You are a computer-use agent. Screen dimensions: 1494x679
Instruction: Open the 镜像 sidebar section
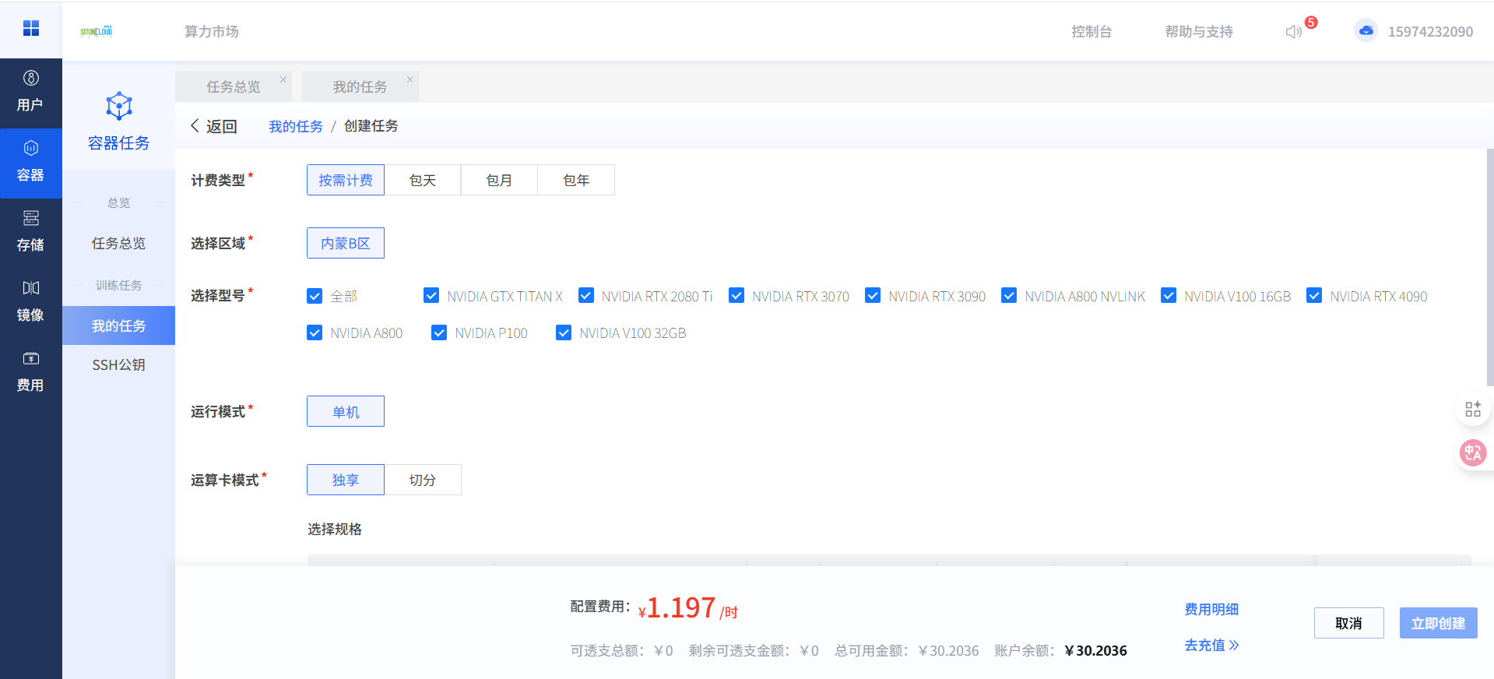tap(31, 303)
